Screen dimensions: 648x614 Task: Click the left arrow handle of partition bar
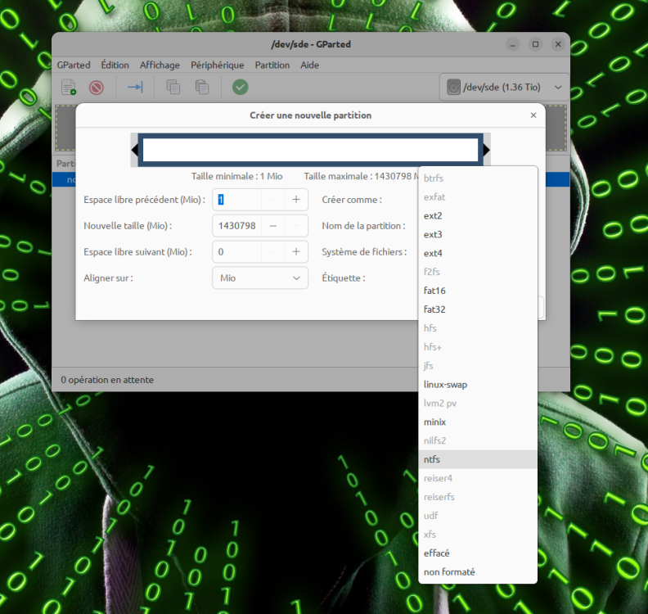134,150
